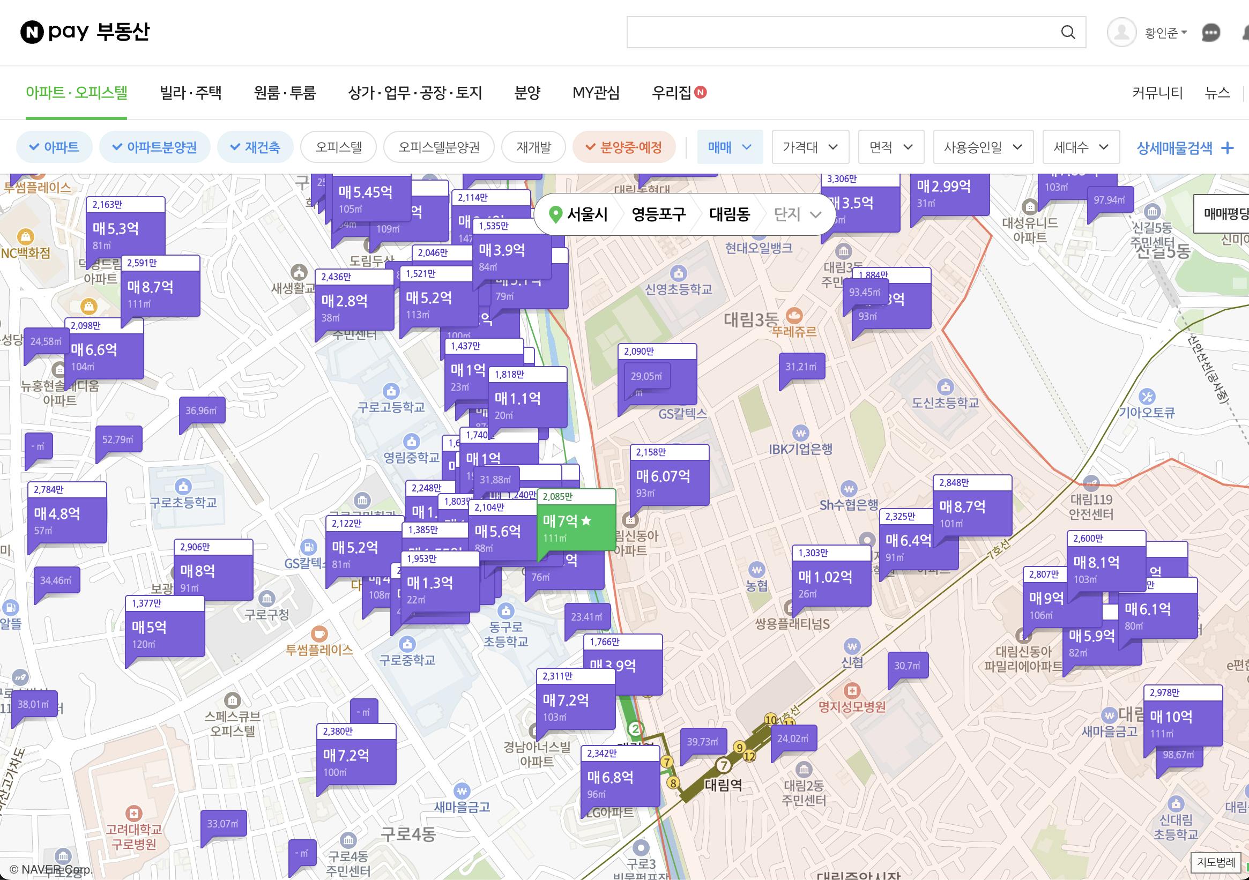Click the 대림역 line 7 station marker
Screen dimensions: 1249x880
coord(723,765)
